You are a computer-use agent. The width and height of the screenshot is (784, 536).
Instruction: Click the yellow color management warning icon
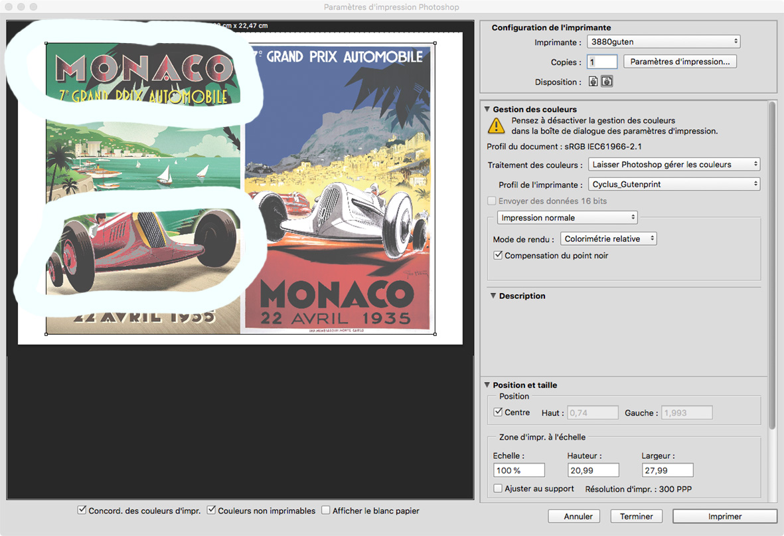point(496,126)
